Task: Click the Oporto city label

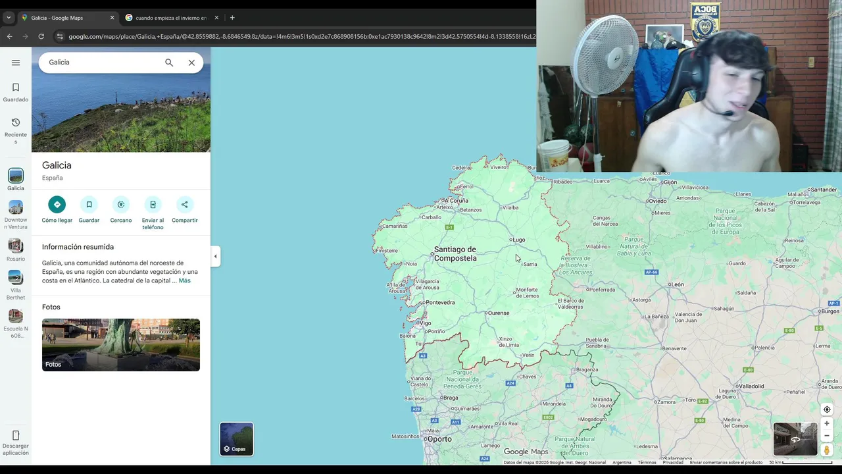Action: tap(439, 439)
